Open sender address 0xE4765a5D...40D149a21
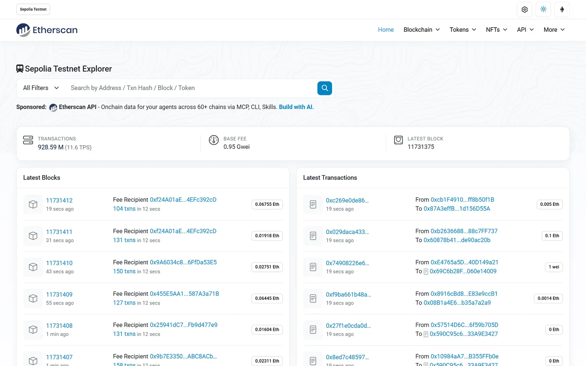Screen dimensions: 586x366 [465, 262]
